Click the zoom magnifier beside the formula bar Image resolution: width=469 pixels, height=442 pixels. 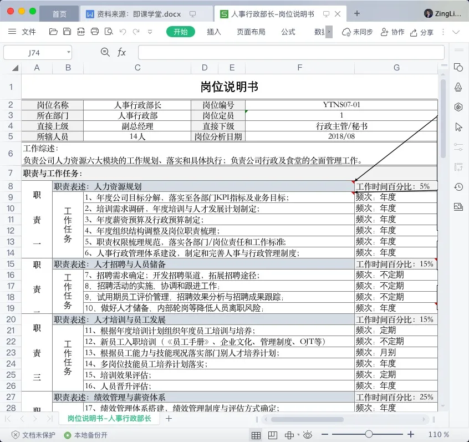[x=105, y=53]
